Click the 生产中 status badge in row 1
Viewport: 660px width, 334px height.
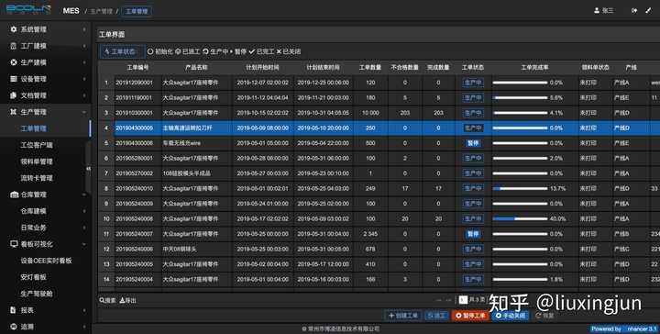click(x=473, y=83)
